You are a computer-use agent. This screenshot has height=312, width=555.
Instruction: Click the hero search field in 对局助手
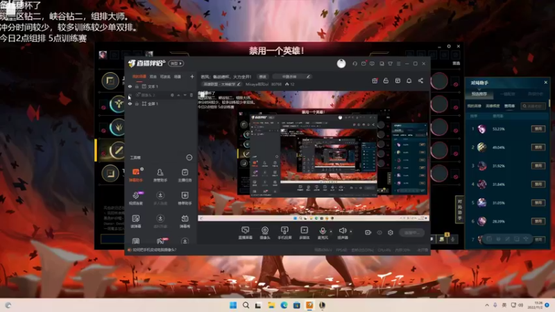click(x=533, y=106)
